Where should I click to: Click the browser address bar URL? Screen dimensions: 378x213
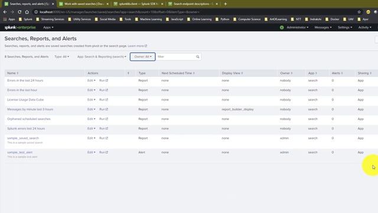point(119,12)
